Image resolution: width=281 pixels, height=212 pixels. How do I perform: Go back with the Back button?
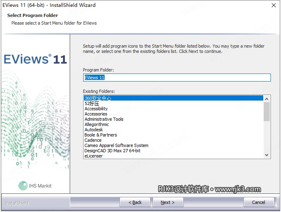point(135,202)
